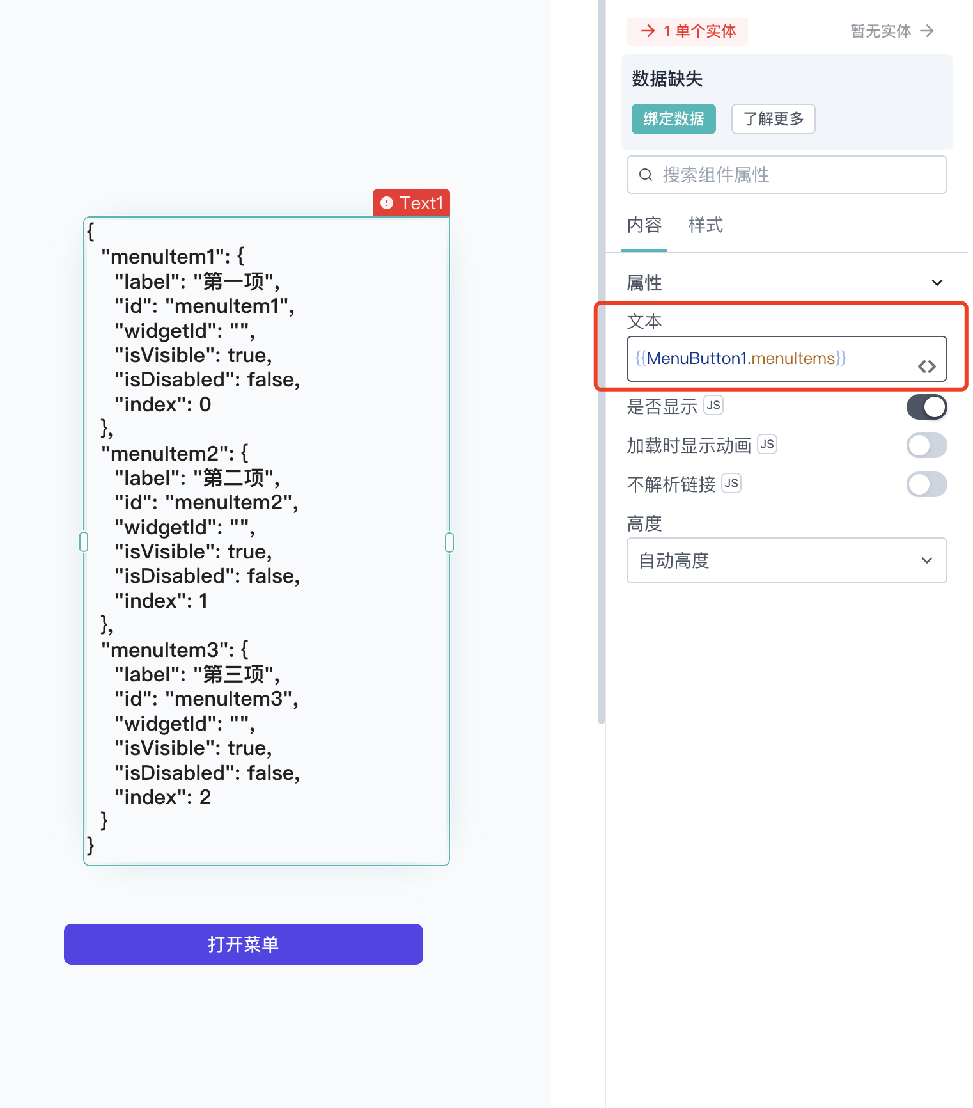This screenshot has height=1108, width=973.
Task: Click the search magnifier icon in property search
Action: pyautogui.click(x=646, y=175)
